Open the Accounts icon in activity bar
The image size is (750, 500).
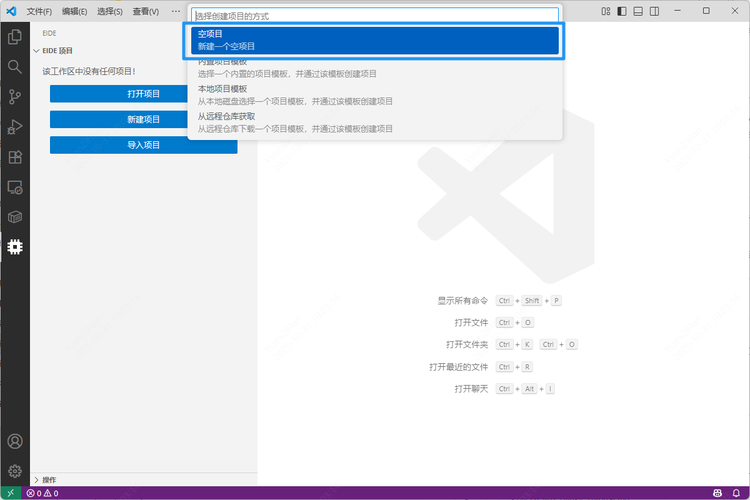pos(15,441)
